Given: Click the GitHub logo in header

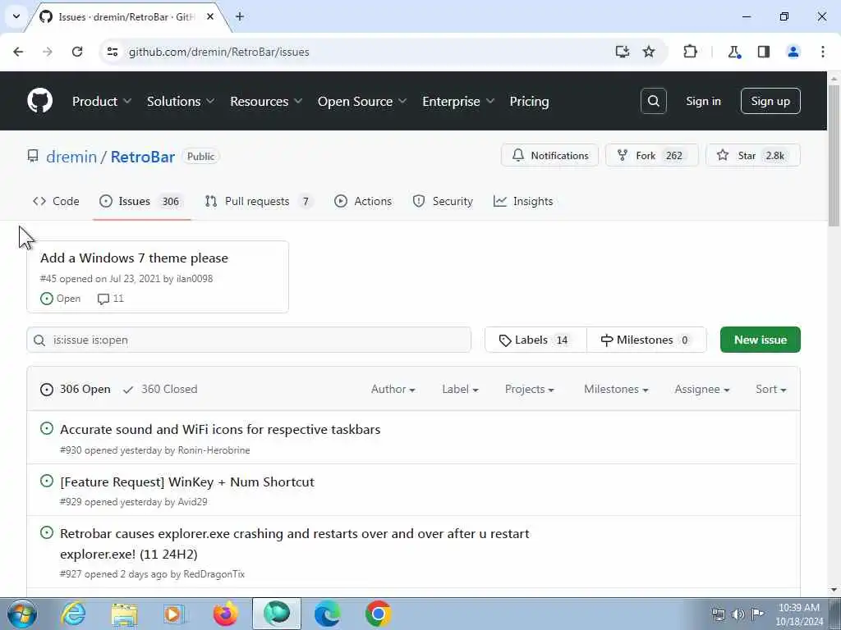Looking at the screenshot, I should pyautogui.click(x=39, y=101).
